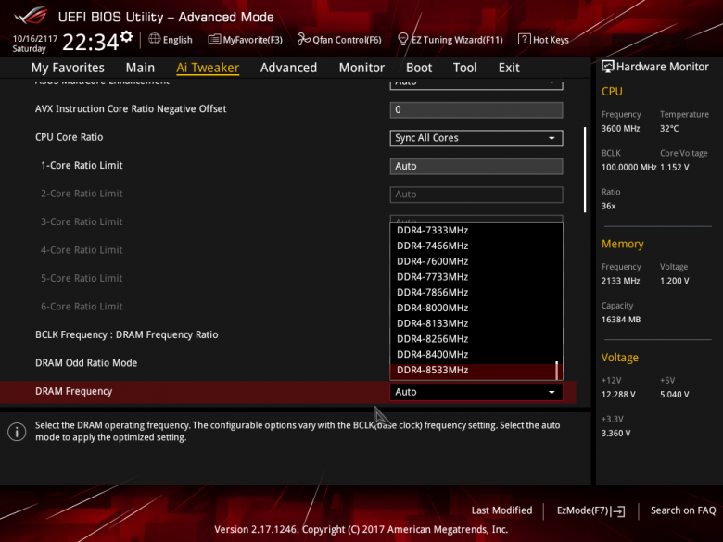Screen dimensions: 723x542
Task: Click the 10/16/2117 Saturday date
Action: pos(35,44)
